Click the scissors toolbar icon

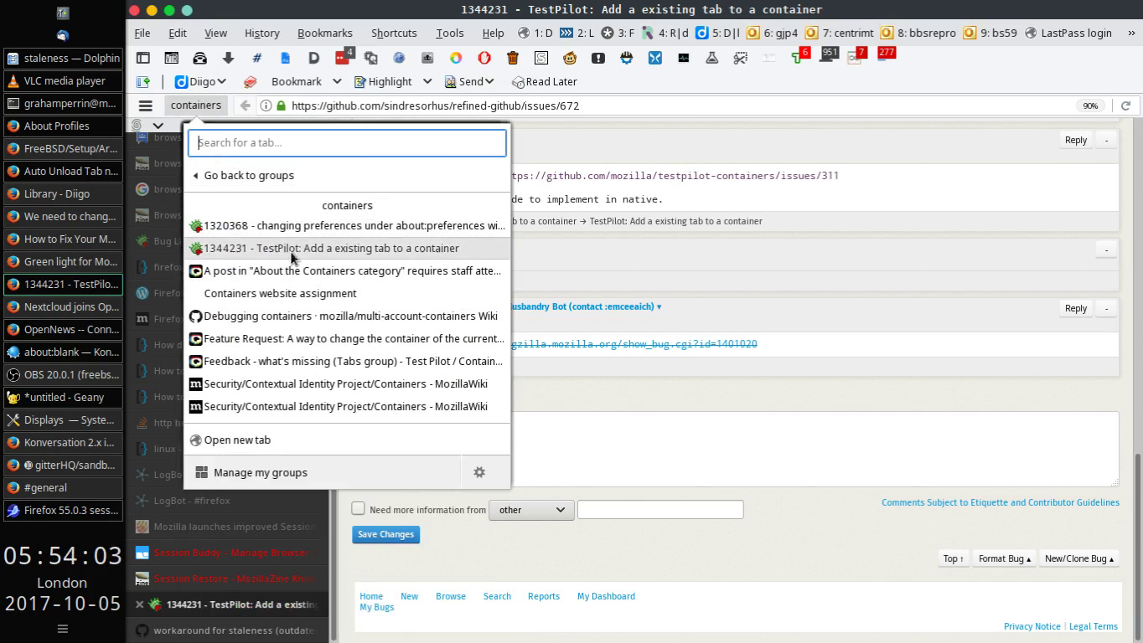pos(741,58)
